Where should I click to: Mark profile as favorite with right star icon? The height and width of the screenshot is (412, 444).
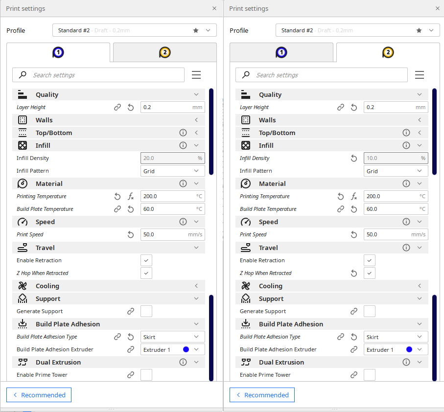419,30
